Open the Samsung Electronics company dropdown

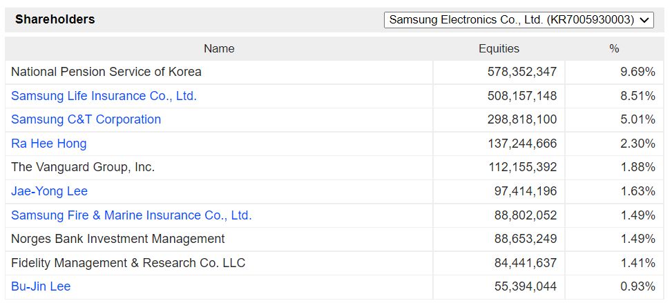[519, 20]
